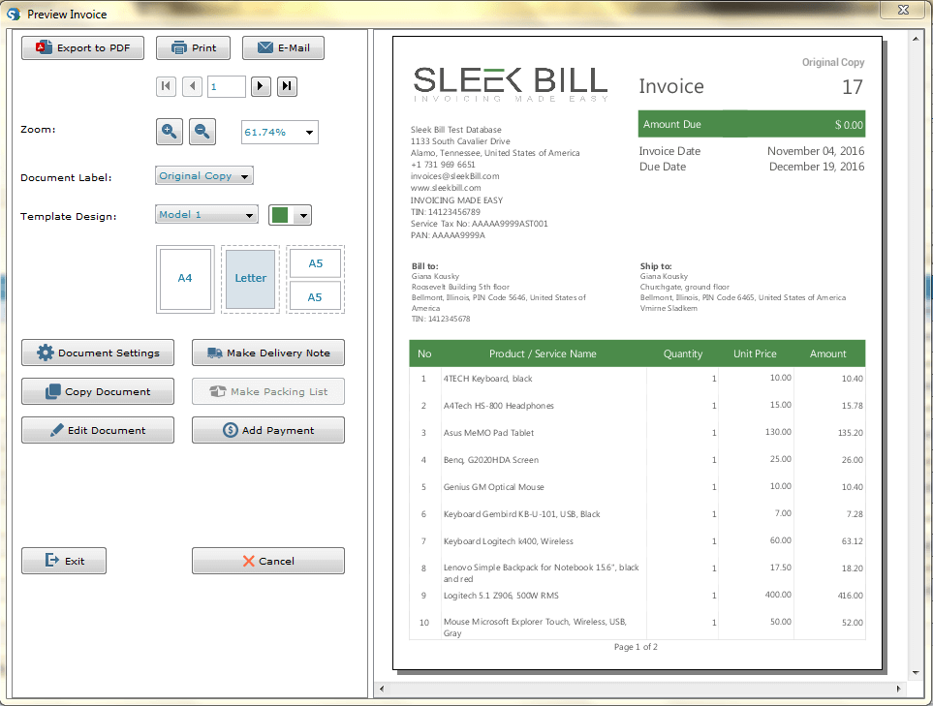Viewport: 933px width, 706px height.
Task: Click the zoom in magnifier icon
Action: [x=169, y=131]
